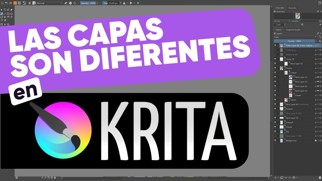Choose the Transform tool
Viewport: 322px width, 181px height.
point(2,24)
